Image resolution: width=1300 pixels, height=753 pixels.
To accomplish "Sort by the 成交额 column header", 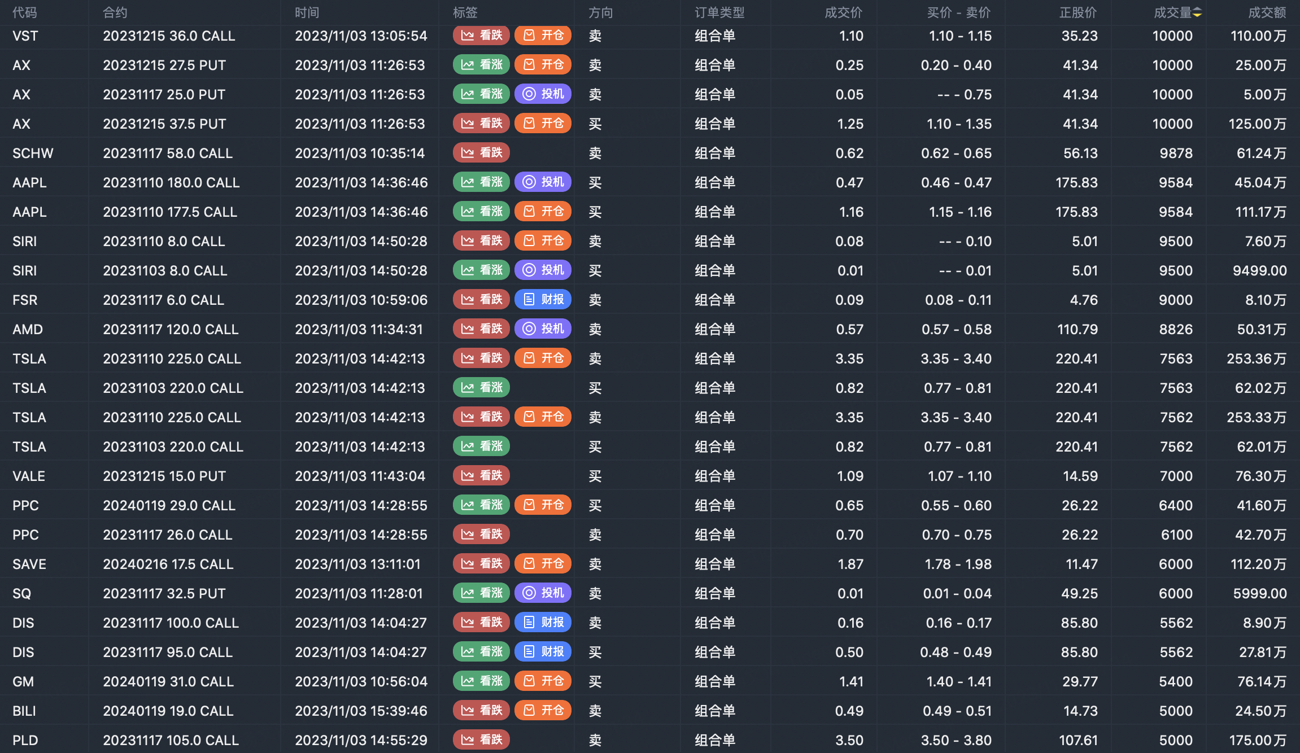I will pyautogui.click(x=1267, y=12).
